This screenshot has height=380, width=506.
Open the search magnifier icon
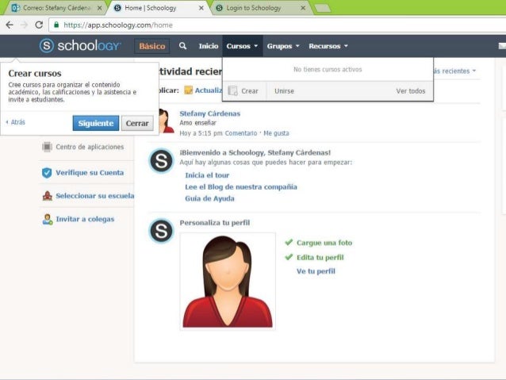[182, 46]
